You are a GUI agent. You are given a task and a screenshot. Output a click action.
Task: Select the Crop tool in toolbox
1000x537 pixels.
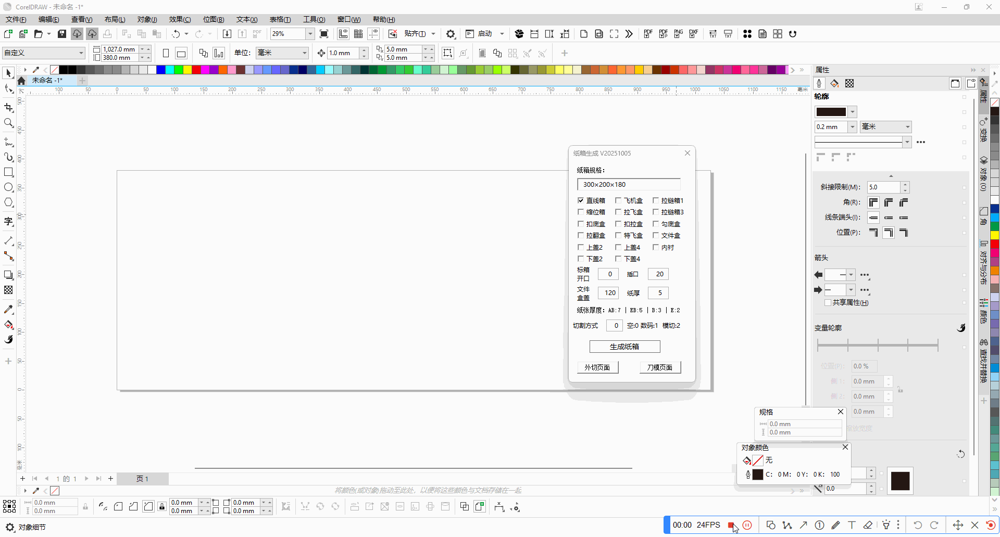pyautogui.click(x=8, y=108)
